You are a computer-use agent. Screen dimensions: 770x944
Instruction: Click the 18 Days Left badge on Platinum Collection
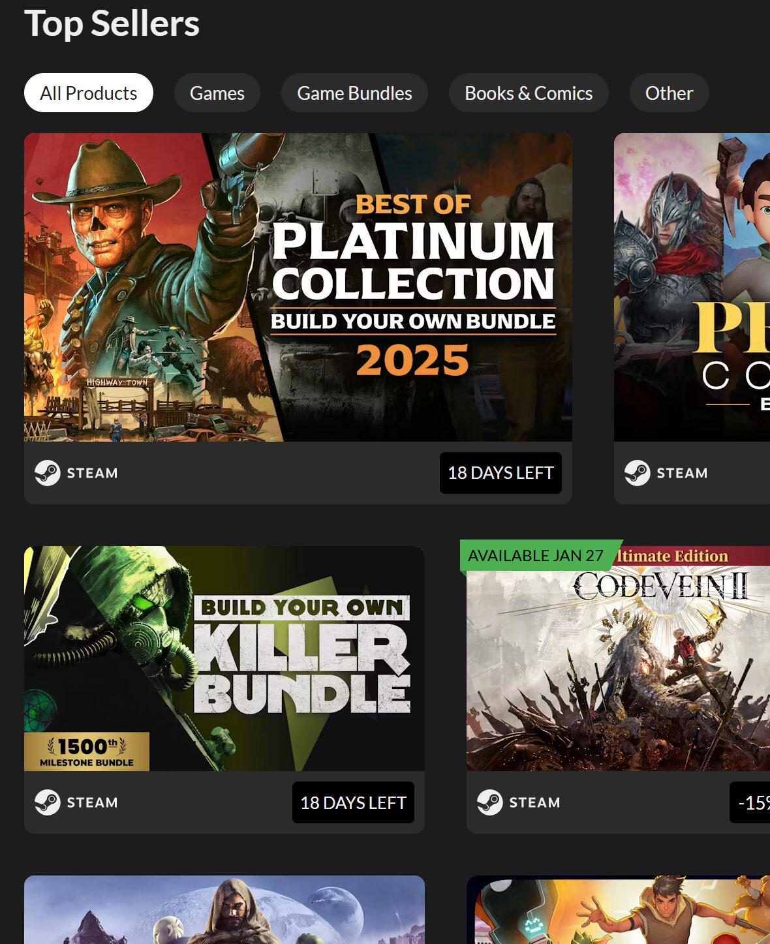[x=501, y=473]
